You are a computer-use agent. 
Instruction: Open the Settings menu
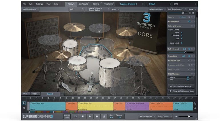pos(40,4)
